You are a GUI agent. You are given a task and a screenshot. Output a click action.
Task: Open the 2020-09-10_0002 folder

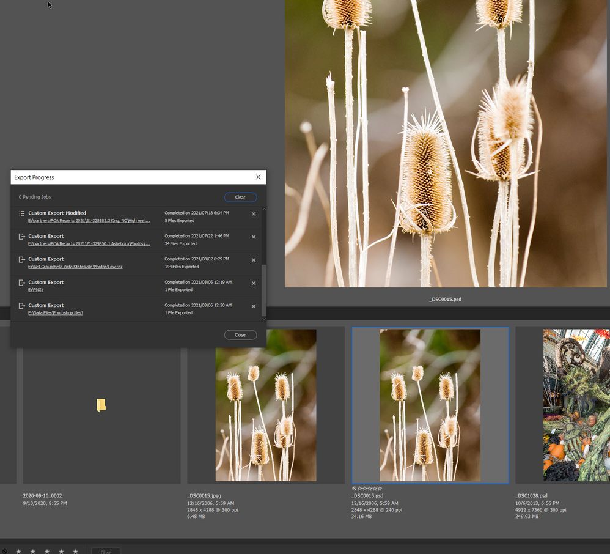pos(101,405)
